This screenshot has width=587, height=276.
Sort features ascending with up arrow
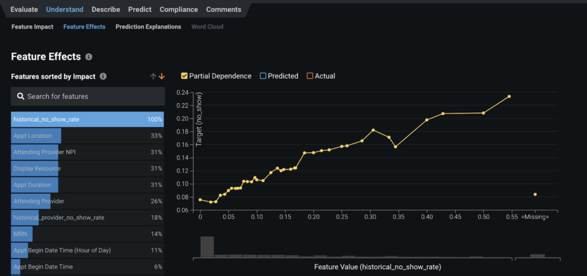tap(153, 76)
